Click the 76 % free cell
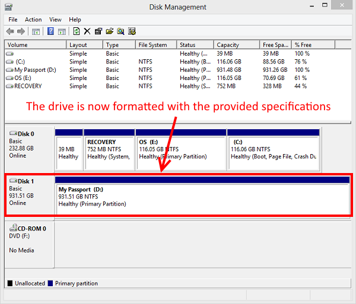This screenshot has height=304, width=356. pyautogui.click(x=301, y=62)
